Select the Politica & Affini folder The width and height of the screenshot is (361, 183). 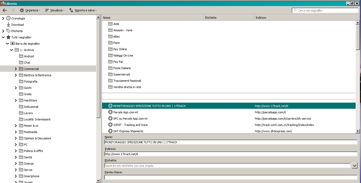point(48,151)
